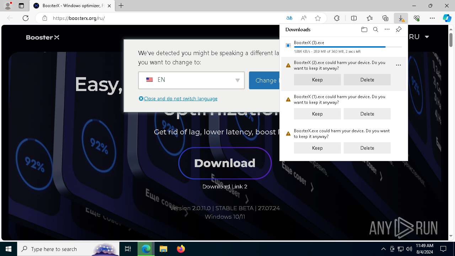Open the EN language dropdown
Viewport: 455px width, 256px height.
191,80
